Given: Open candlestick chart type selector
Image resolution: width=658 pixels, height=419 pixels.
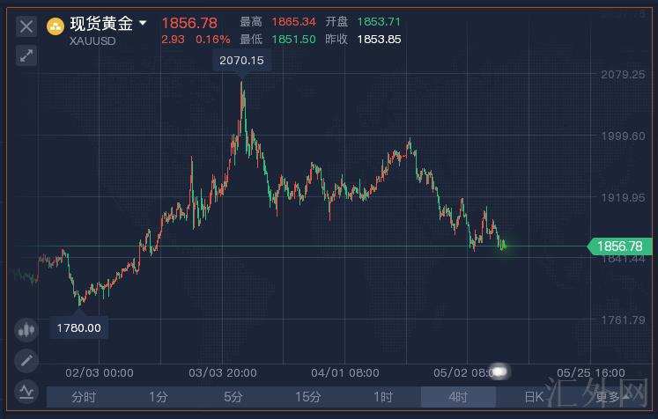Looking at the screenshot, I should click(26, 330).
